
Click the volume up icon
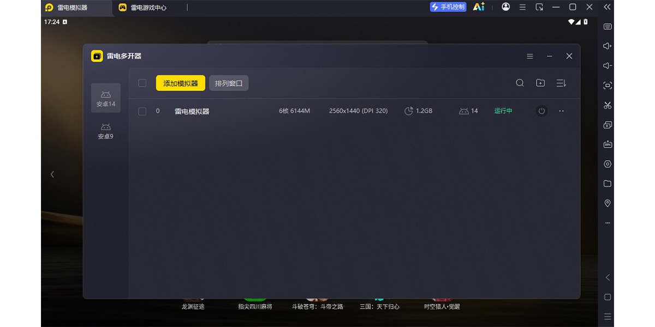[x=608, y=46]
